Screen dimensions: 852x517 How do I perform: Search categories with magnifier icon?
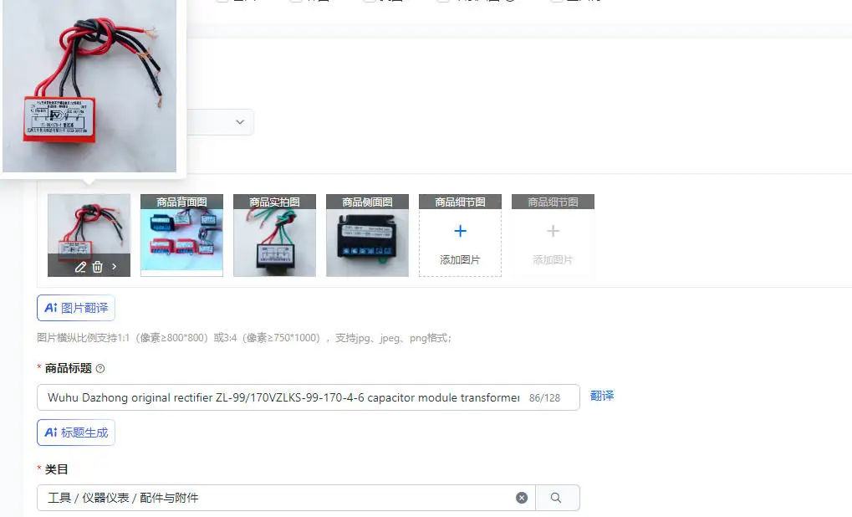click(x=556, y=498)
